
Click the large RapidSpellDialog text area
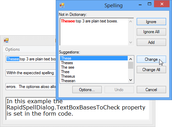[78, 109]
